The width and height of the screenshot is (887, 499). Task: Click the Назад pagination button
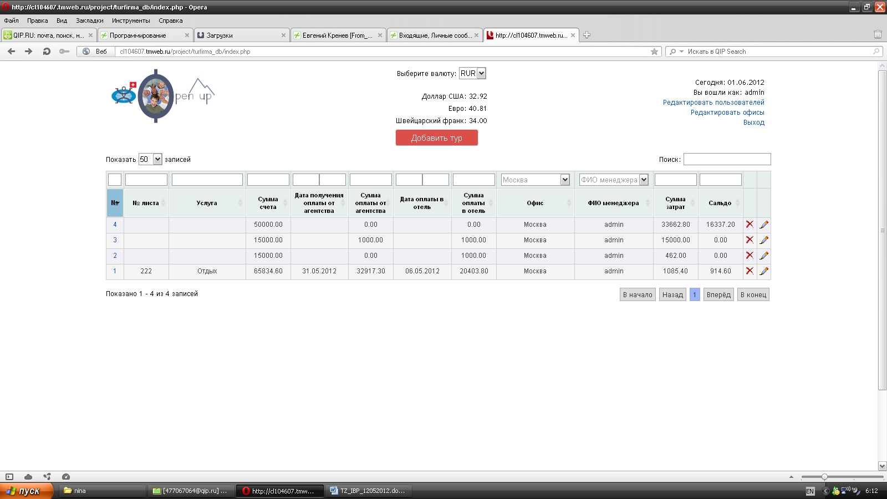coord(672,295)
